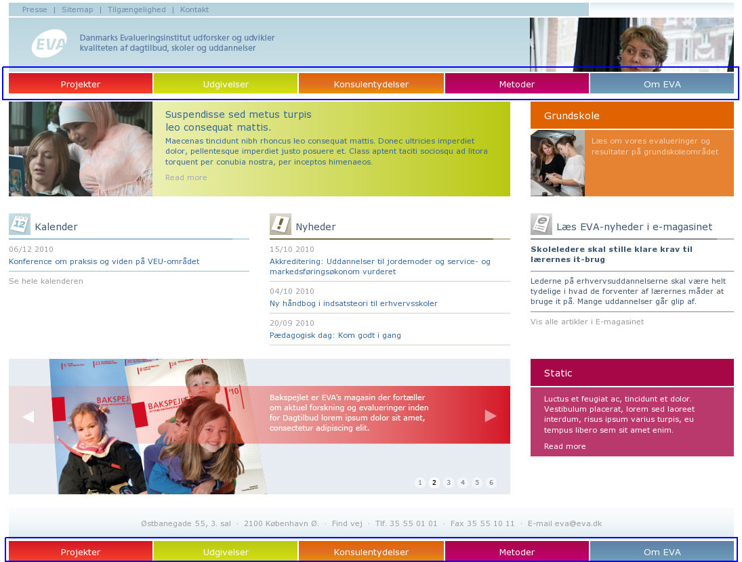
Task: Click the Static box header
Action: pyautogui.click(x=632, y=372)
